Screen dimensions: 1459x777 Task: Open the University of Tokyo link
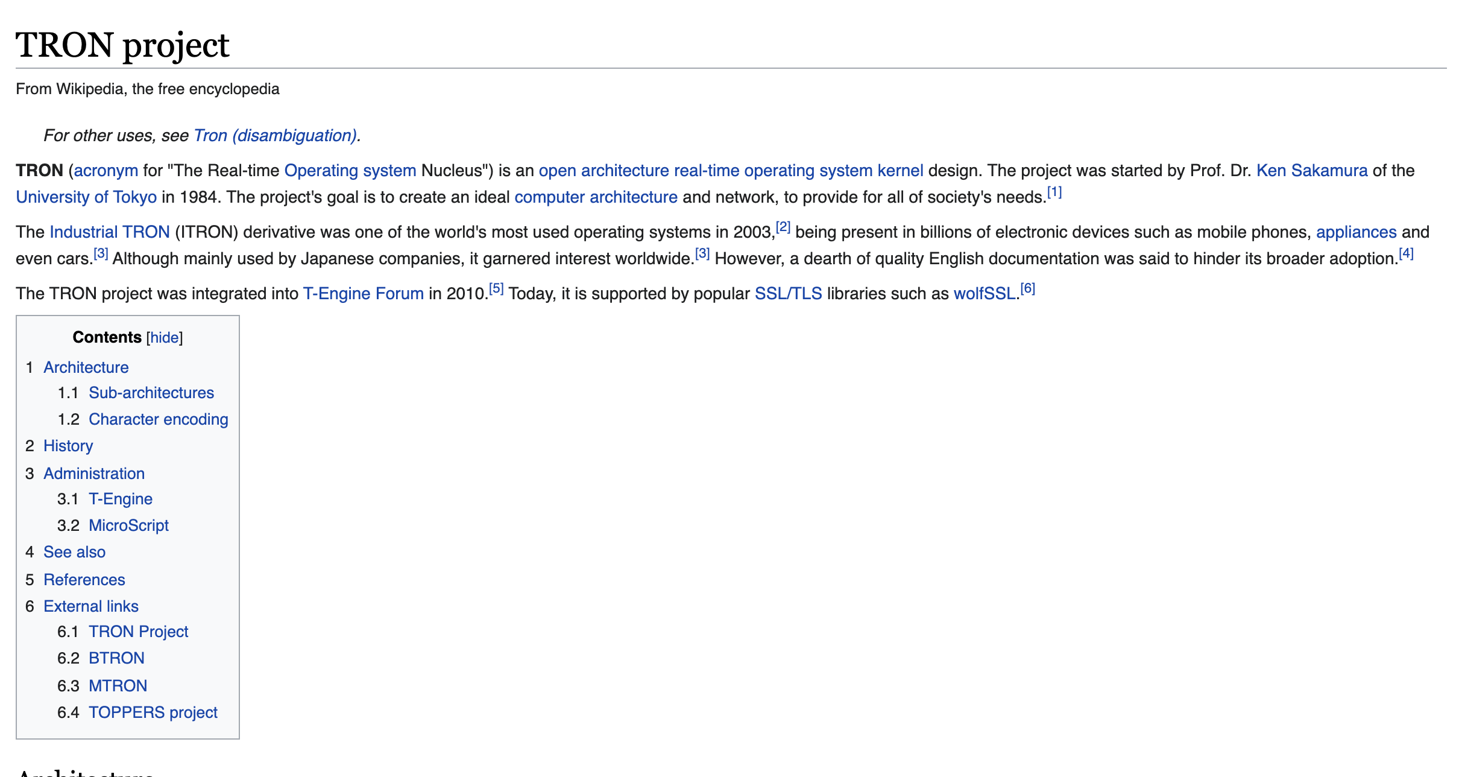click(86, 197)
